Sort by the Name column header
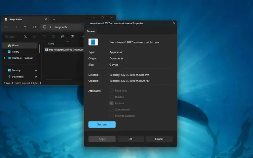The width and height of the screenshot is (253, 158). click(51, 44)
